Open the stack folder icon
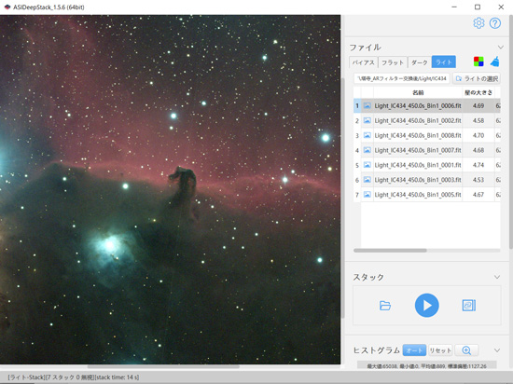This screenshot has width=513, height=384. tap(385, 306)
